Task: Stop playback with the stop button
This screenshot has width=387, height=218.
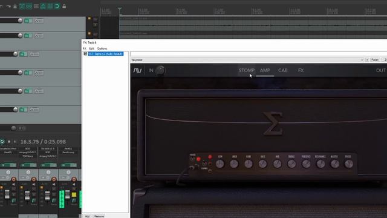Action: click(x=9, y=142)
